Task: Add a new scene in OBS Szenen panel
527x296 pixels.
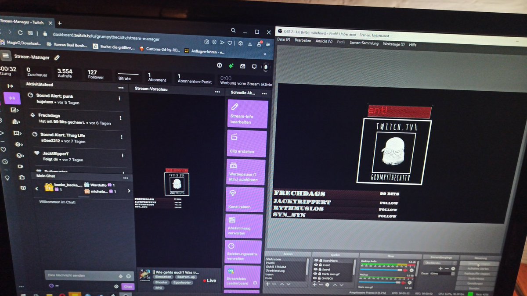Action: (267, 285)
